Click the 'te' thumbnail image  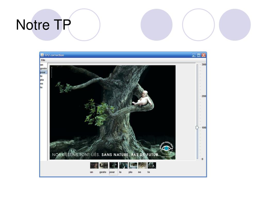click(152, 166)
